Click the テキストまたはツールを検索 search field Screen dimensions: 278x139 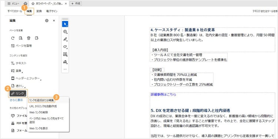[x=265, y=11]
